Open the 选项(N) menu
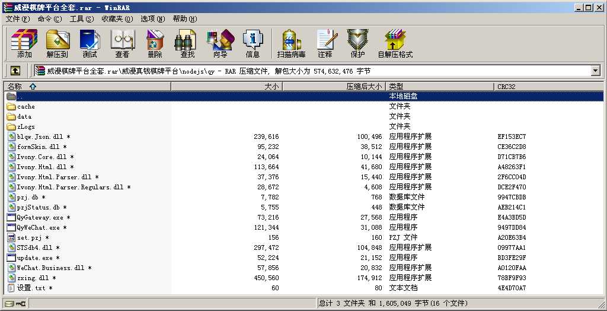The image size is (607, 311). click(x=153, y=19)
